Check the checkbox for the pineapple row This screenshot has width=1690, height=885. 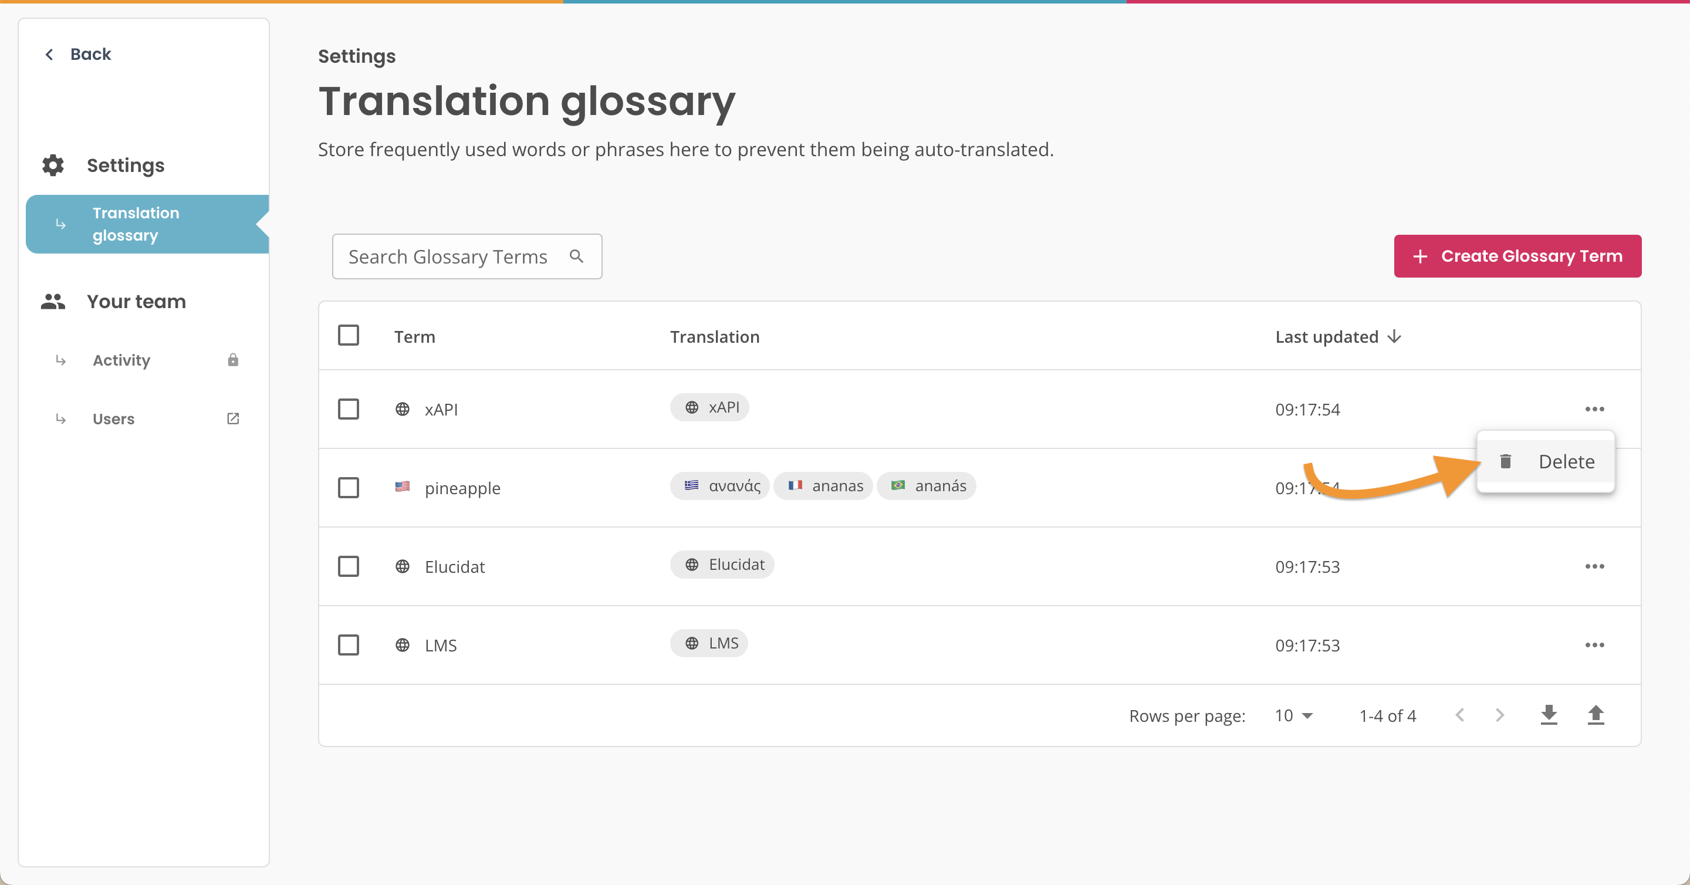pyautogui.click(x=349, y=488)
